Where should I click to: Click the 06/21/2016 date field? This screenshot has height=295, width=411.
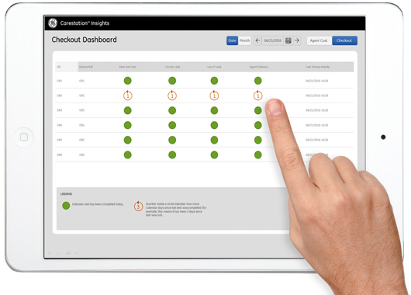pos(273,40)
